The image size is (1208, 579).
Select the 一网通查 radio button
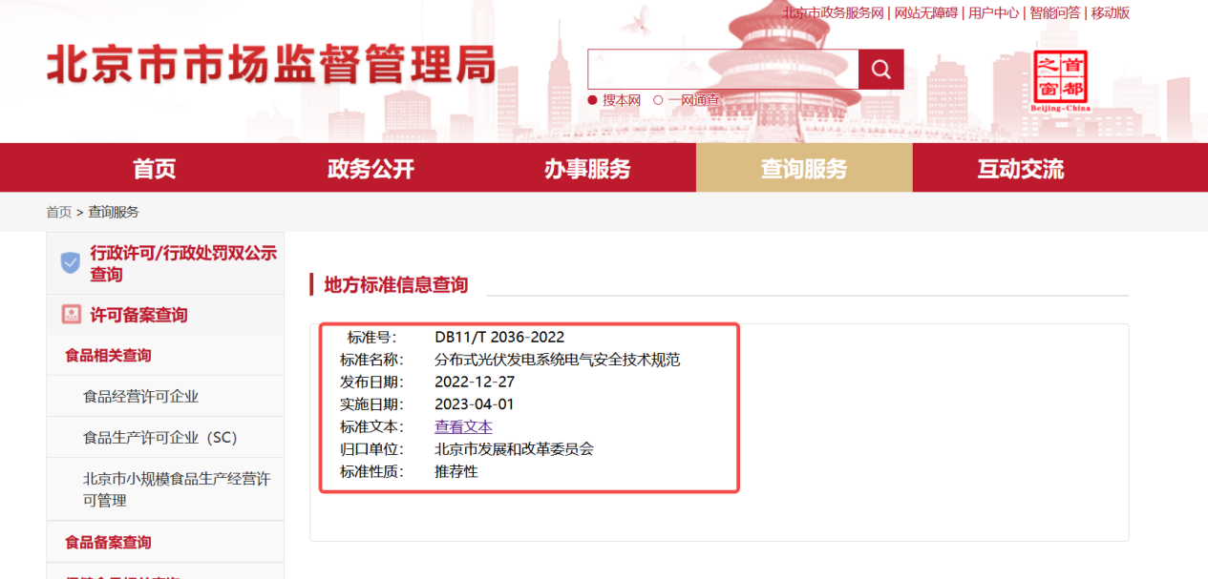point(660,98)
